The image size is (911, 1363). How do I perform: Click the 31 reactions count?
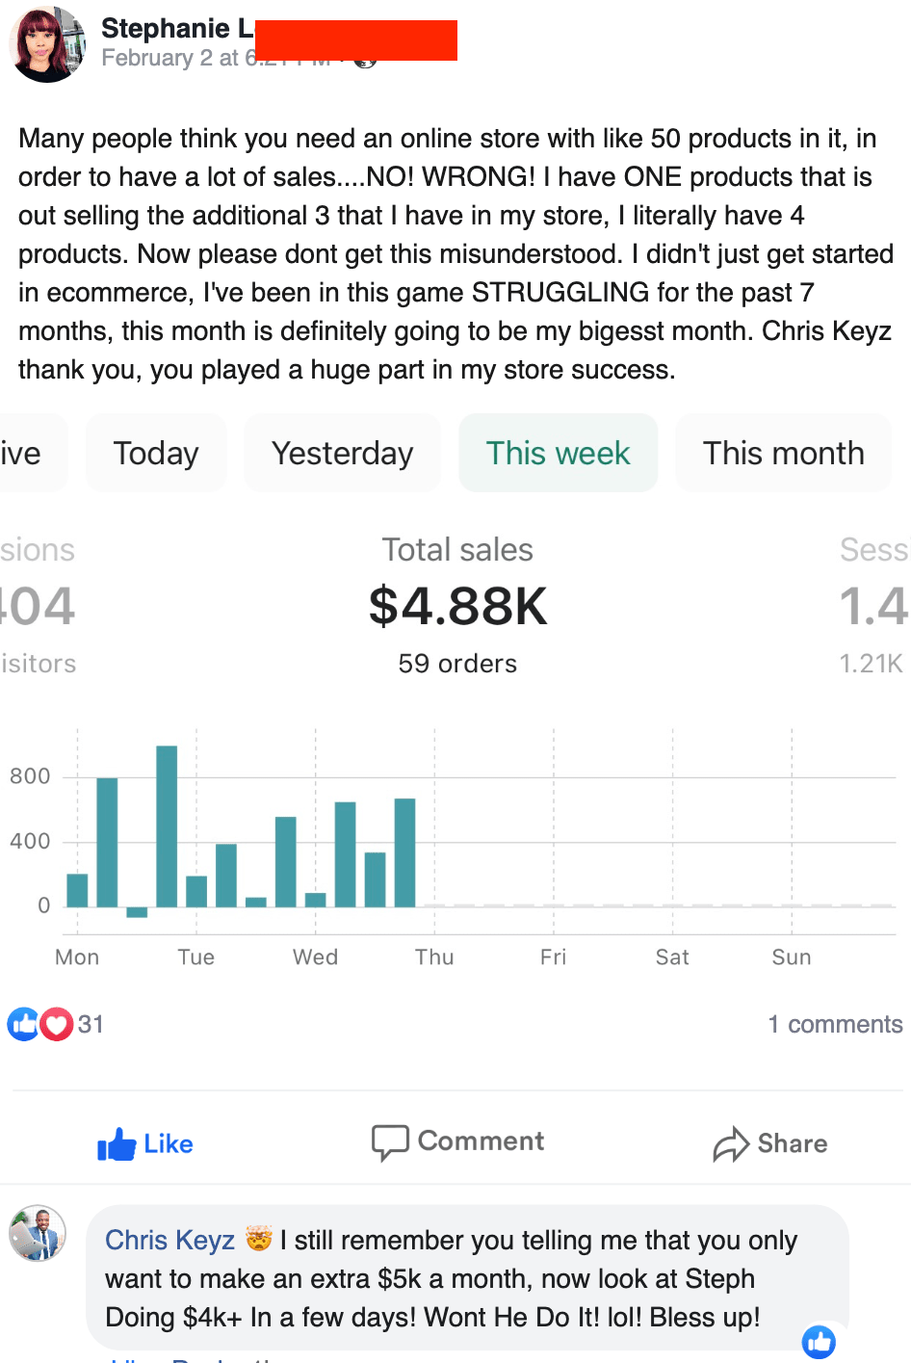coord(91,1024)
